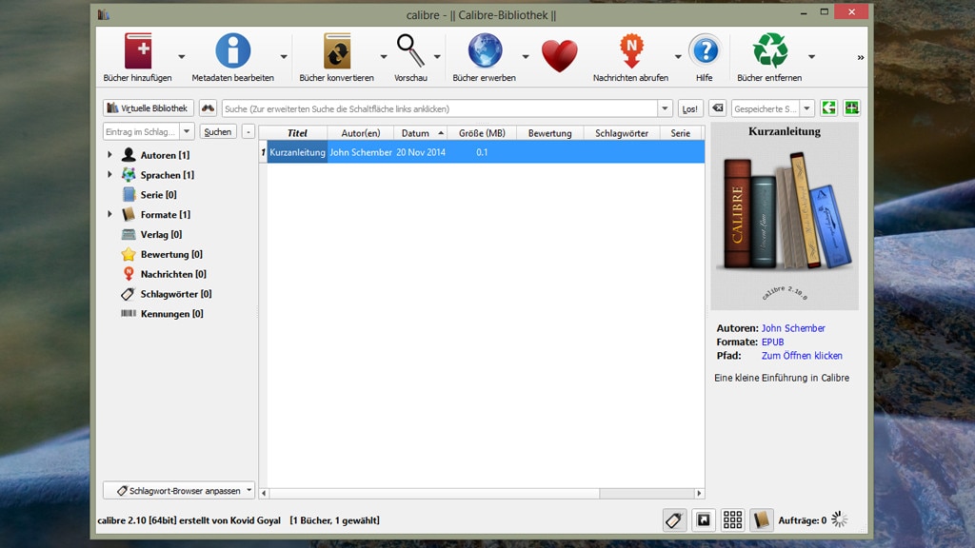Viewport: 975px width, 548px height.
Task: Open Bücher erwerben dropdown arrow
Action: pos(526,56)
